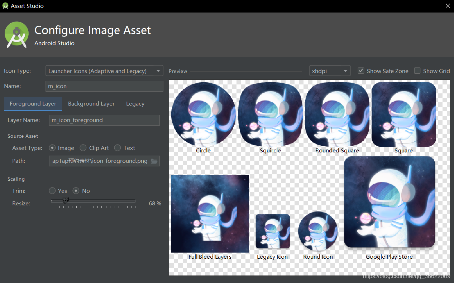Viewport: 454px width, 283px height.
Task: Toggle the Show Safe Zone checkbox
Action: click(x=361, y=71)
